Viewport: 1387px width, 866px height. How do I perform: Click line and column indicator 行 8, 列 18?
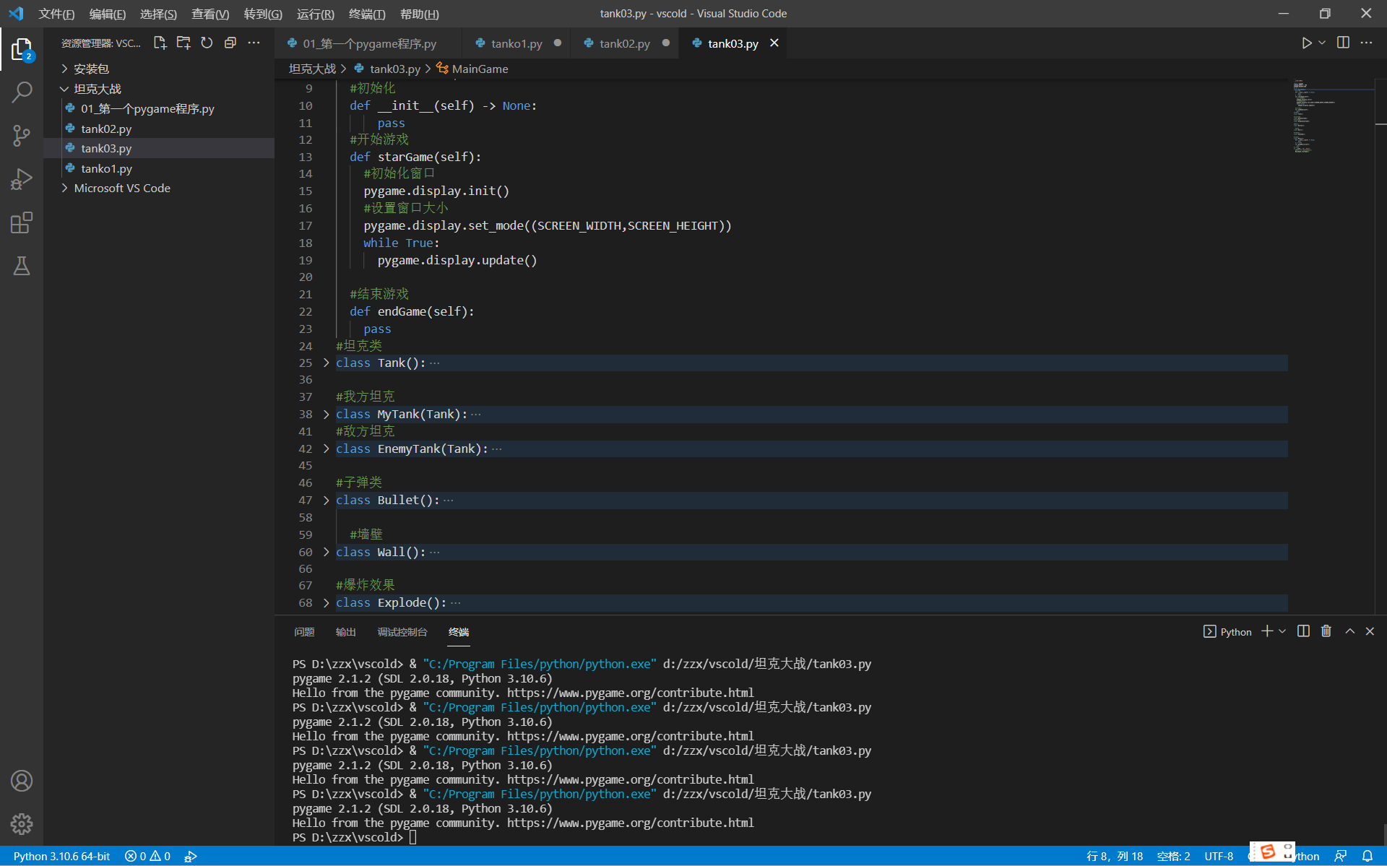point(1115,856)
